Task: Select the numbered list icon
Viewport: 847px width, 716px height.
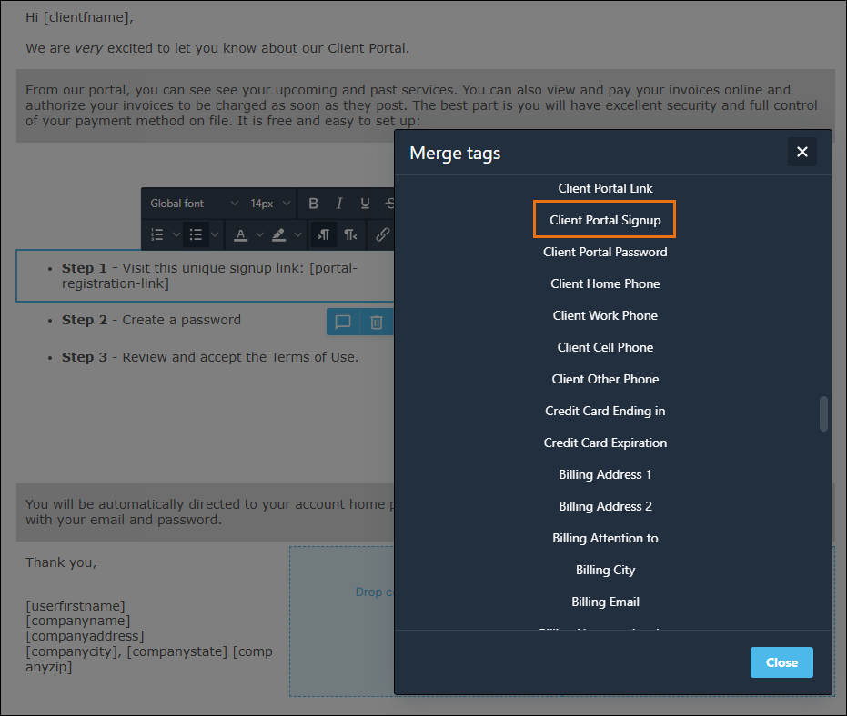Action: coord(156,234)
